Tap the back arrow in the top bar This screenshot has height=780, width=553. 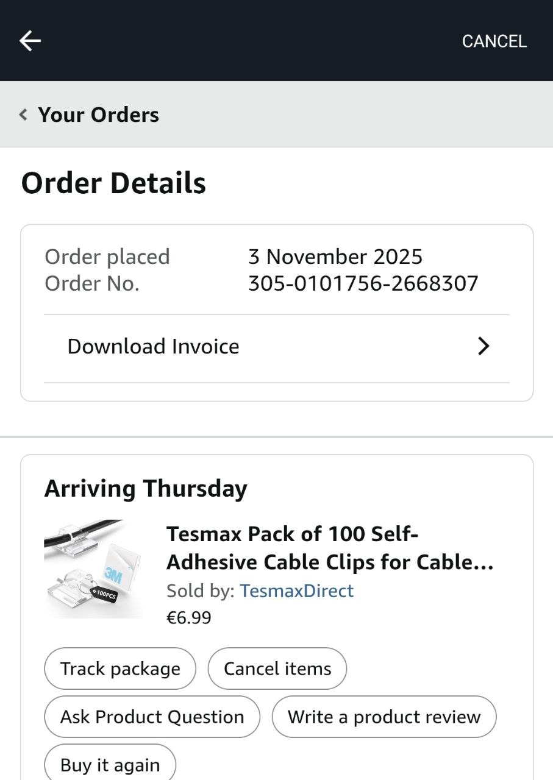coord(30,41)
